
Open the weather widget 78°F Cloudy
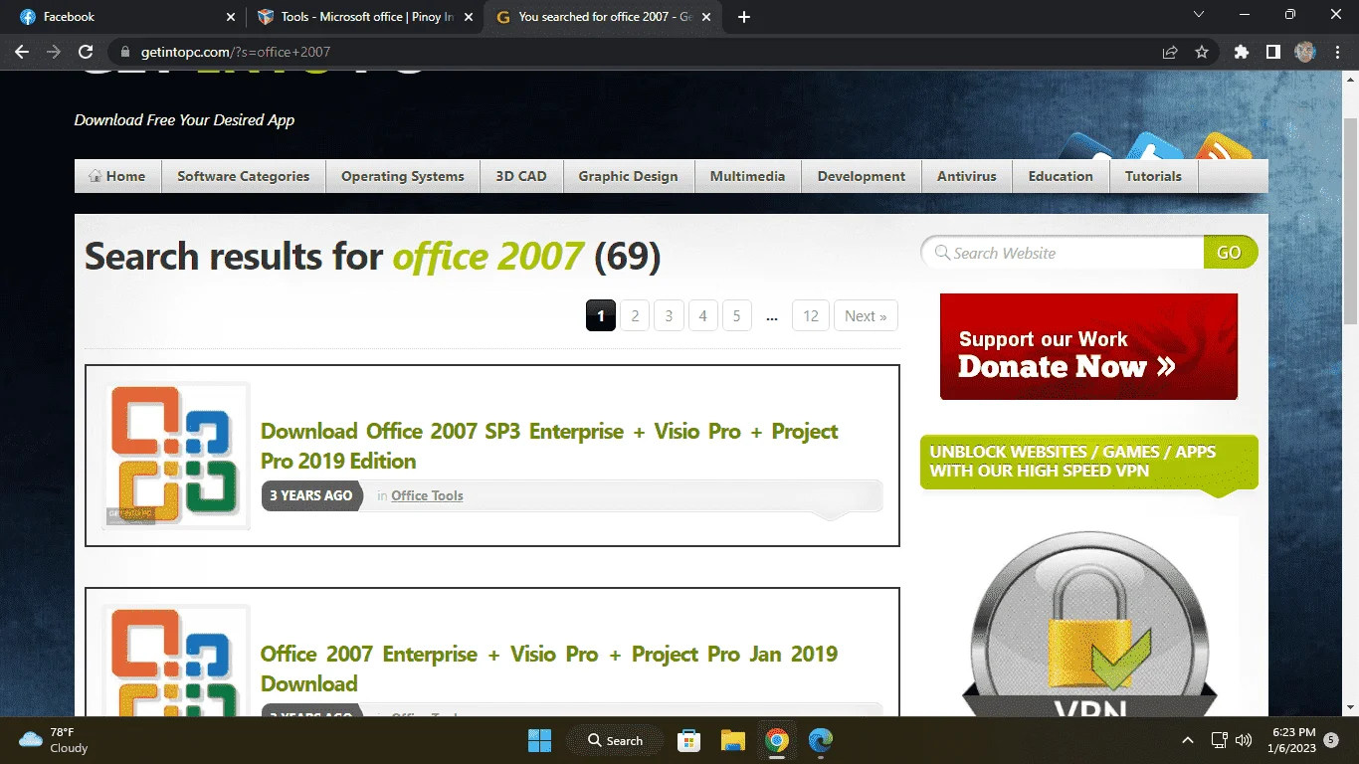[54, 740]
